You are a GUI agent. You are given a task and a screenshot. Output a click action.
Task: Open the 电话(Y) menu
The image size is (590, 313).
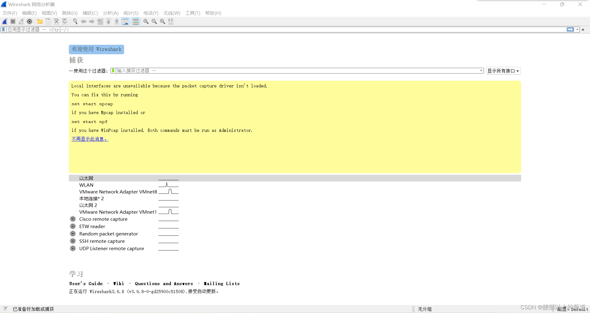point(151,13)
